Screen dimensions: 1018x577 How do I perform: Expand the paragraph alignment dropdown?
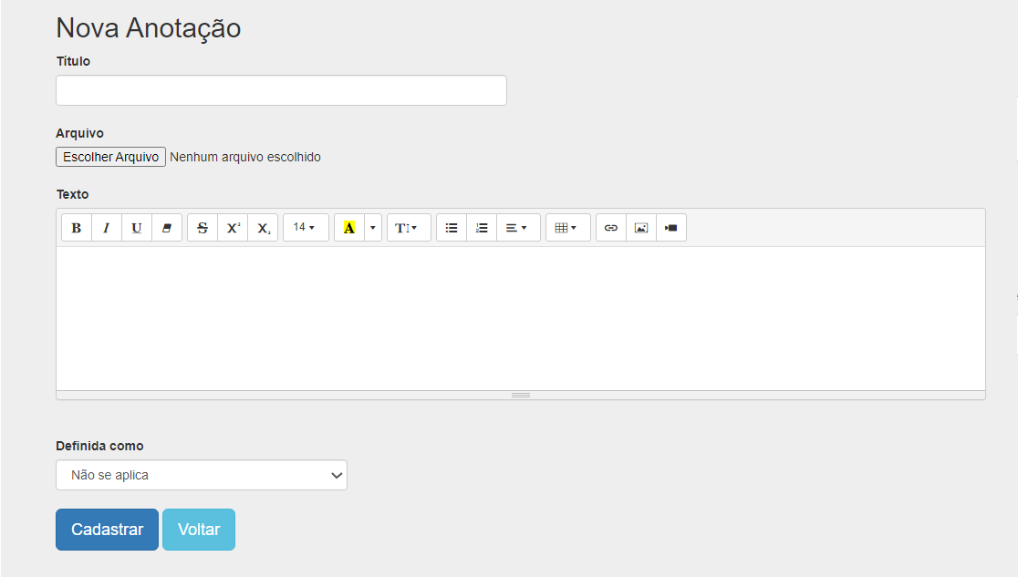coord(517,228)
